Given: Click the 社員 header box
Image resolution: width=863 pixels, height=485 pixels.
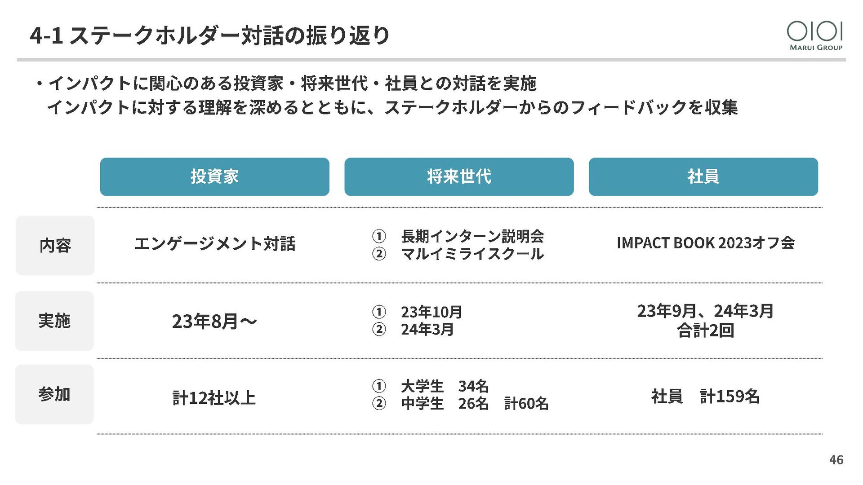Looking at the screenshot, I should (703, 176).
